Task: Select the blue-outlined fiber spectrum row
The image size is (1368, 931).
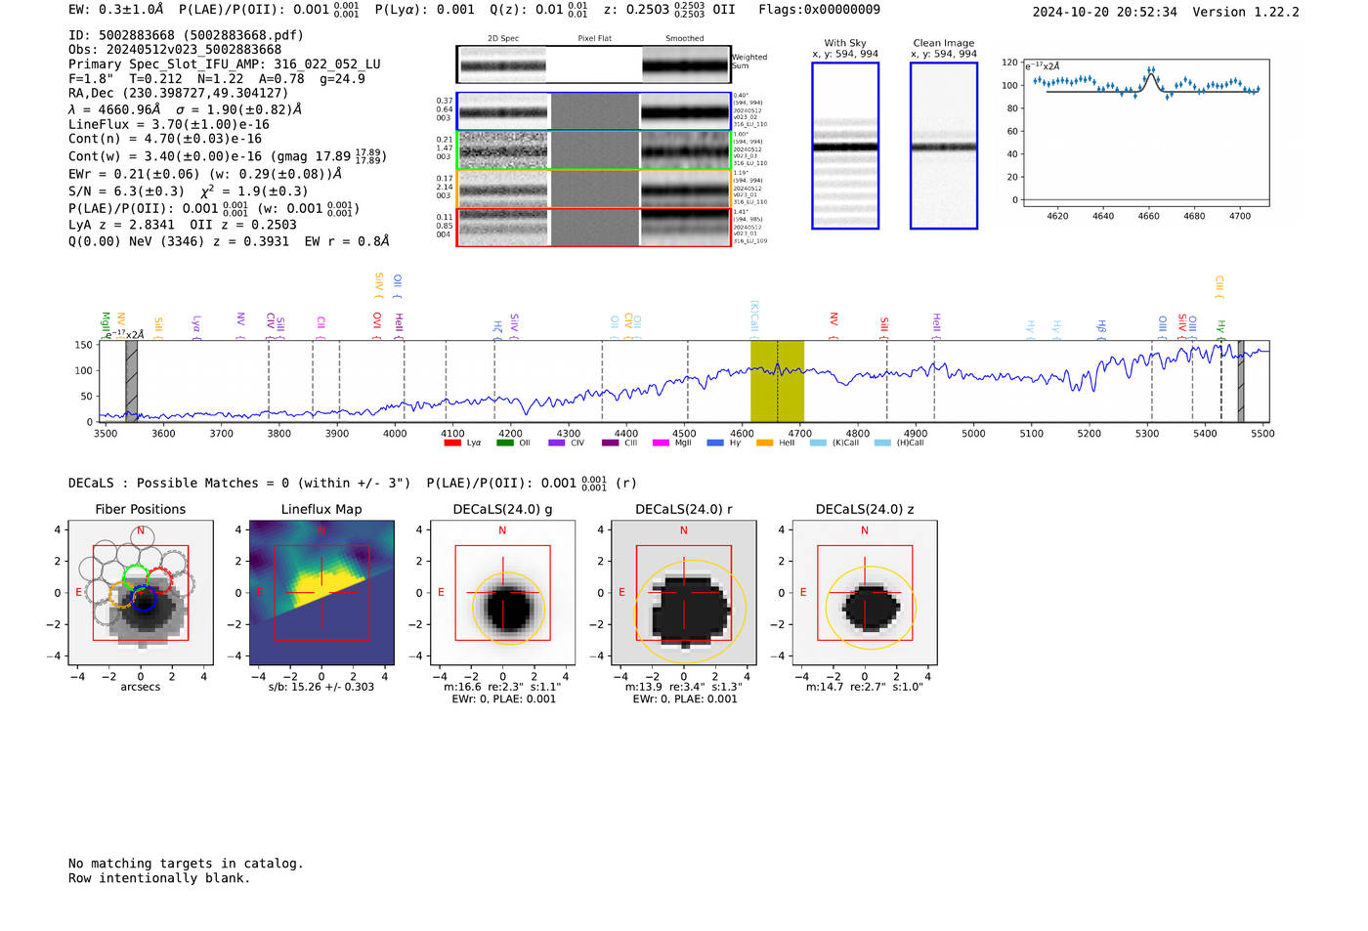Action: click(x=594, y=111)
